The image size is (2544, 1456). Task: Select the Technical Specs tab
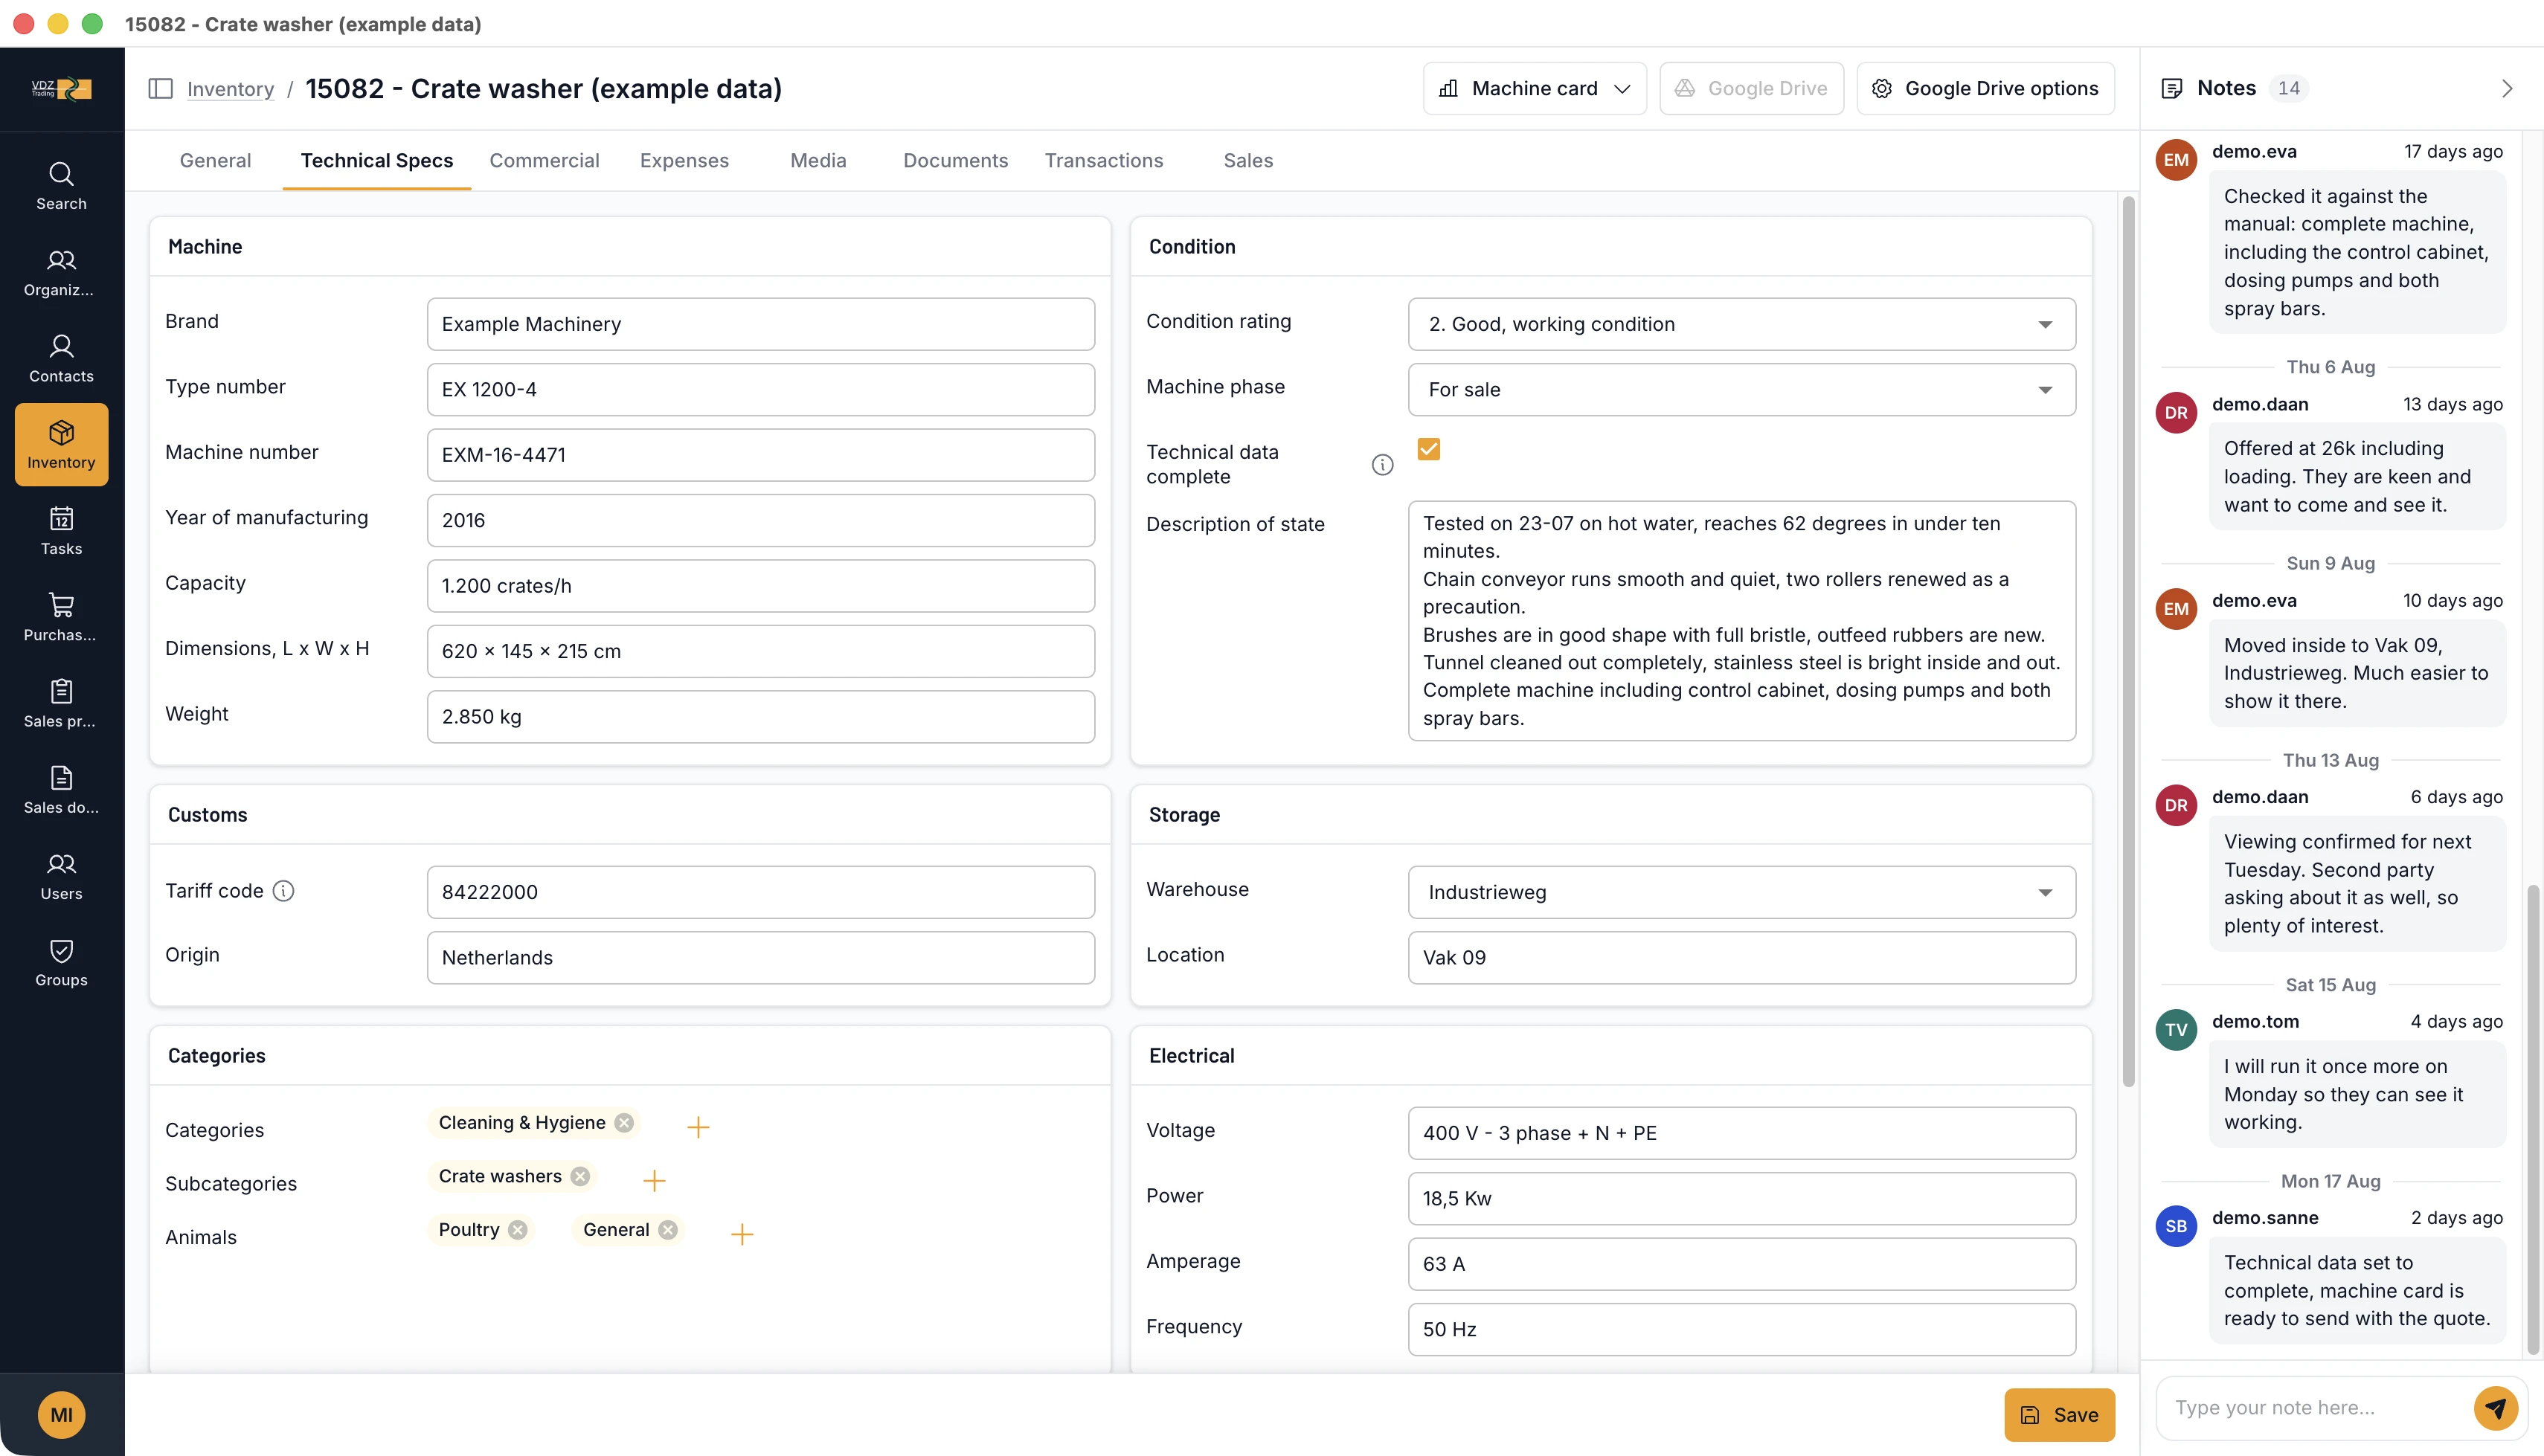click(x=377, y=160)
